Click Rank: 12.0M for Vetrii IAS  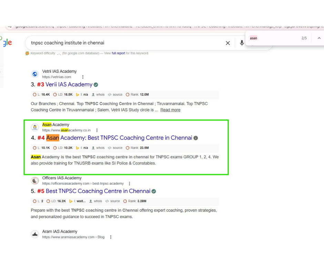pos(138,95)
